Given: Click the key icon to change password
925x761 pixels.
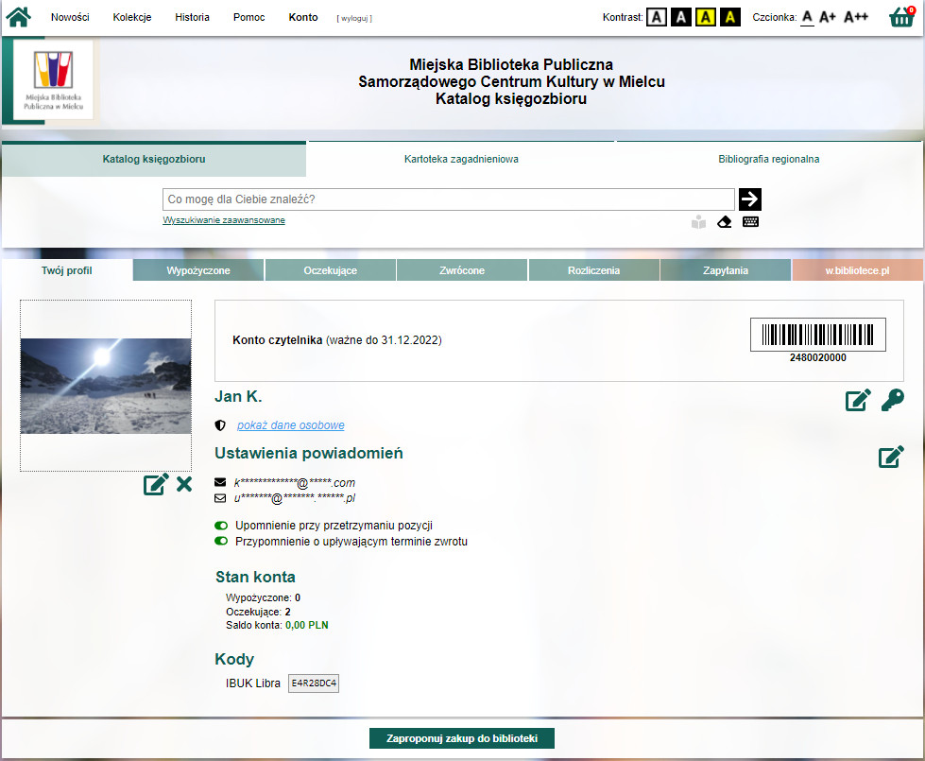Looking at the screenshot, I should click(x=892, y=400).
